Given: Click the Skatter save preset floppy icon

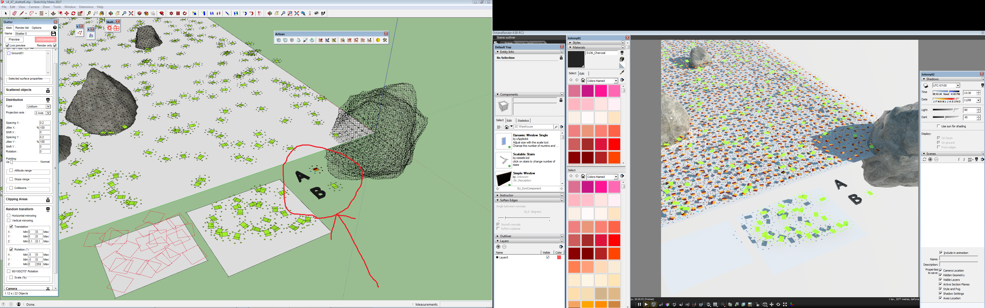Looking at the screenshot, I should click(x=54, y=34).
